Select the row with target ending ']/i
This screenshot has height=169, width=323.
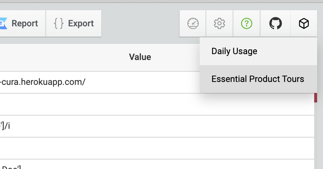click(157, 126)
